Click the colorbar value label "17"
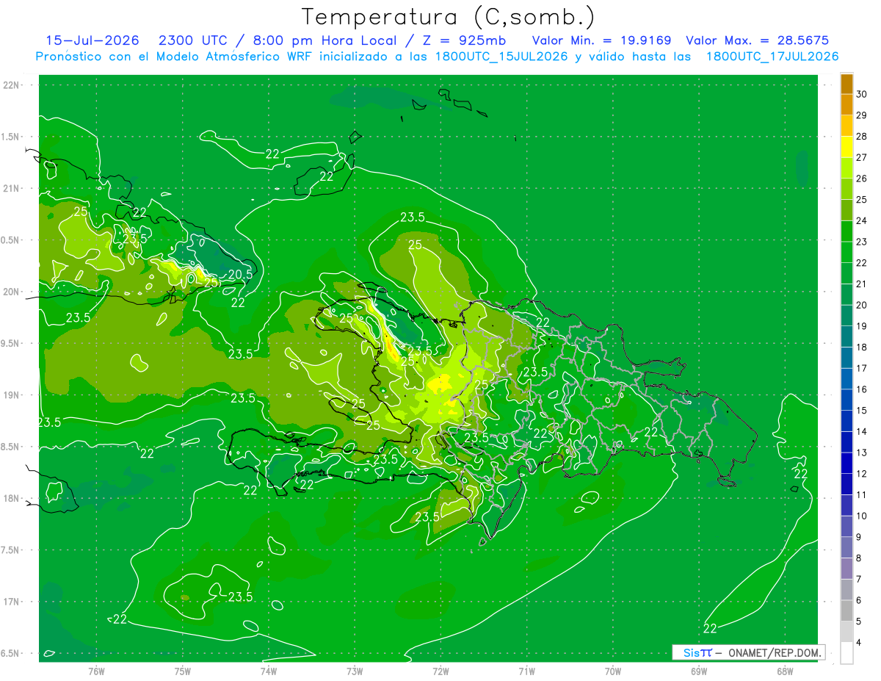 (861, 369)
